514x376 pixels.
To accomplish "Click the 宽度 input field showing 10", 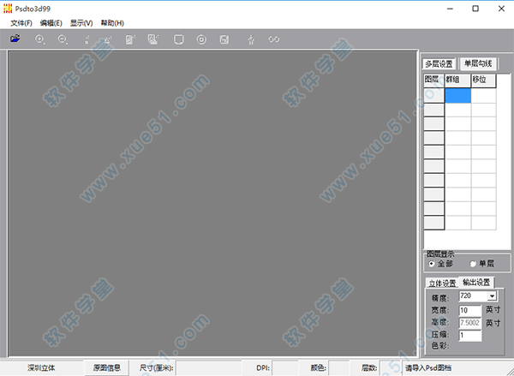I will (x=469, y=310).
